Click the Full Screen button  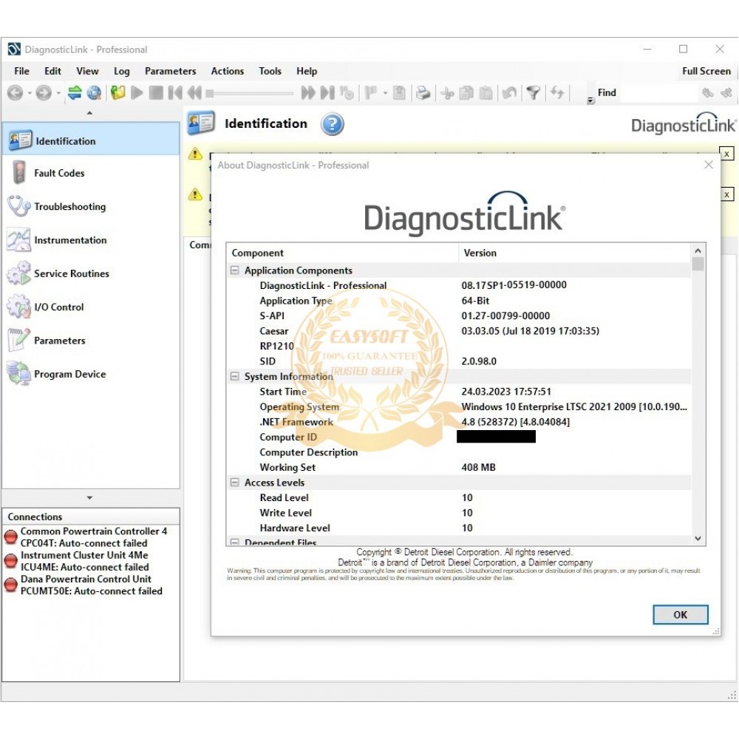[706, 71]
